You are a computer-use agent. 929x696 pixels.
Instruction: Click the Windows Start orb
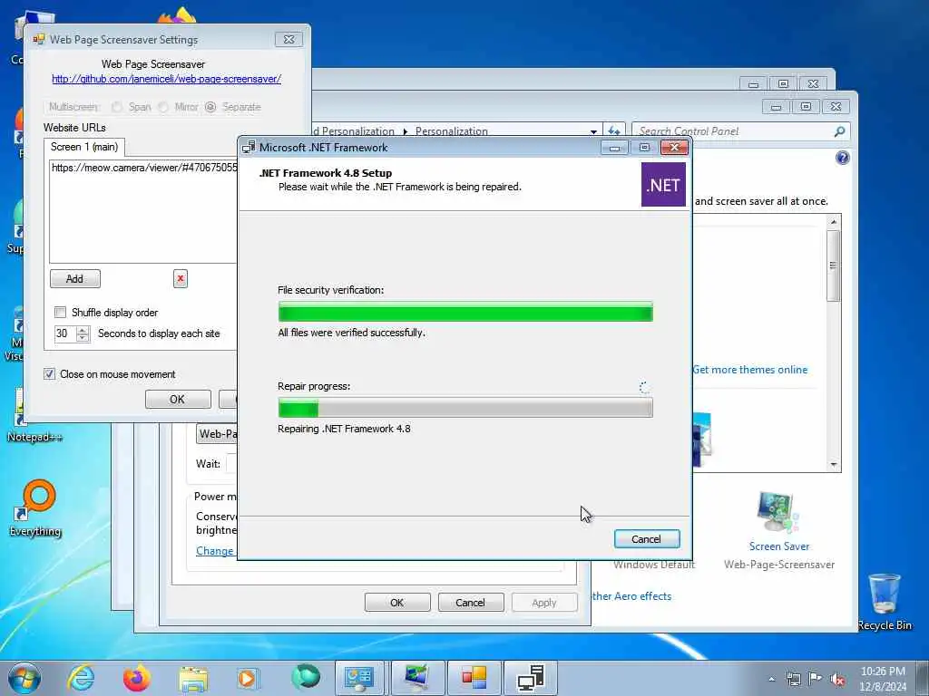(x=24, y=678)
